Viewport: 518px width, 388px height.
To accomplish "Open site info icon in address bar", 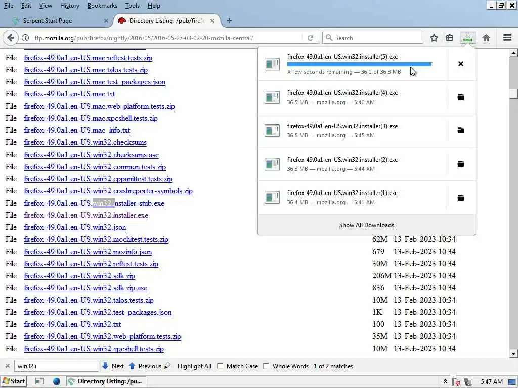I will (25, 38).
